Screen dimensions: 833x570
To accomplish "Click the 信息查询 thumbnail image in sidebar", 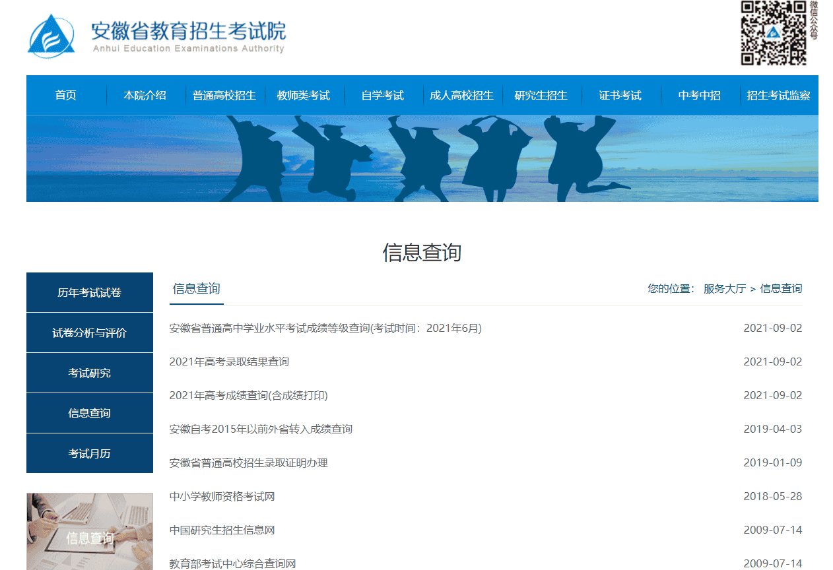I will 90,532.
